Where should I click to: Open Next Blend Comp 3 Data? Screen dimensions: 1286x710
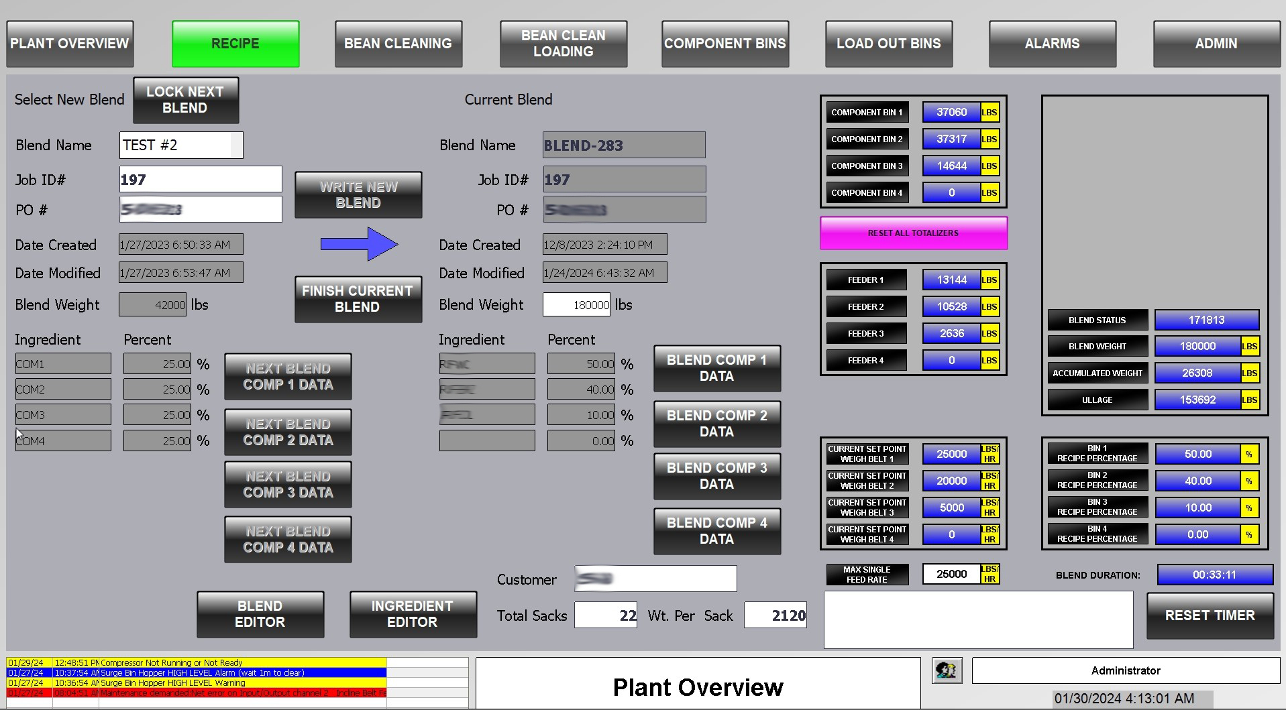coord(288,485)
